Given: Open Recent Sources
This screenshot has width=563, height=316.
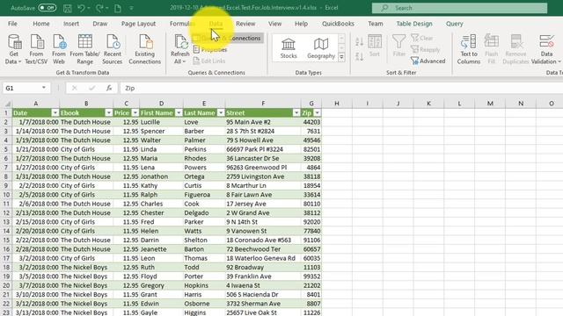Looking at the screenshot, I should coord(113,49).
